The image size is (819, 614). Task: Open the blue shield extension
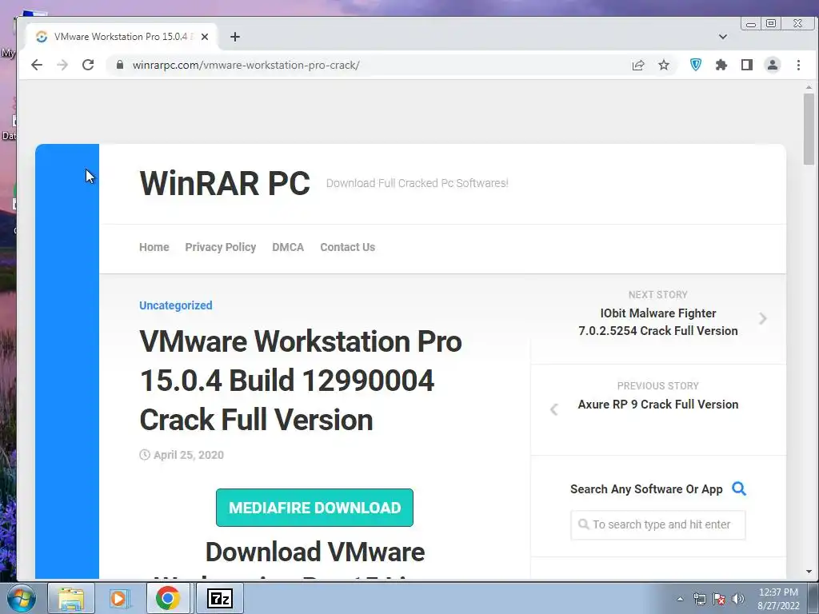tap(696, 64)
